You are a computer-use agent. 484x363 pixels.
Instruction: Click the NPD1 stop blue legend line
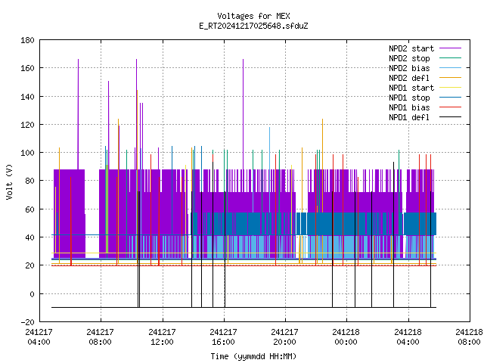pos(450,98)
